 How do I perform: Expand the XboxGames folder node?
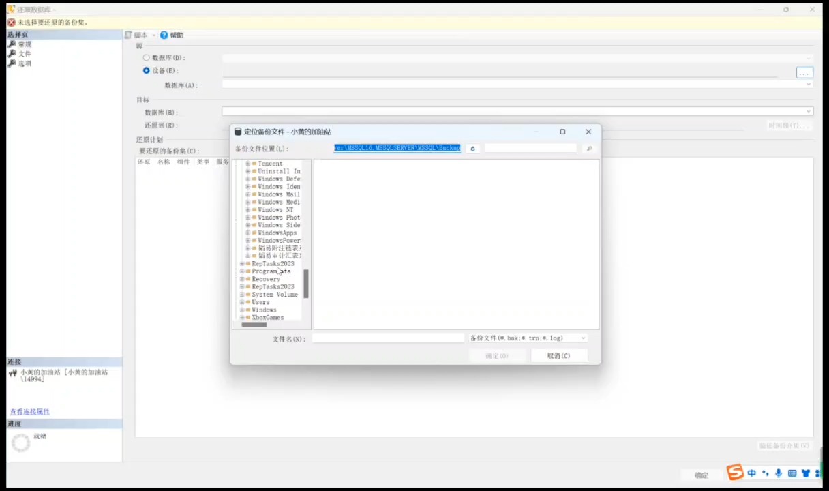(x=242, y=318)
